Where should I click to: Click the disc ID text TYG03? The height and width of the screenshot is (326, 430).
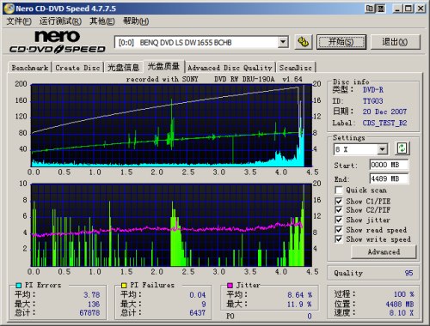tap(372, 101)
